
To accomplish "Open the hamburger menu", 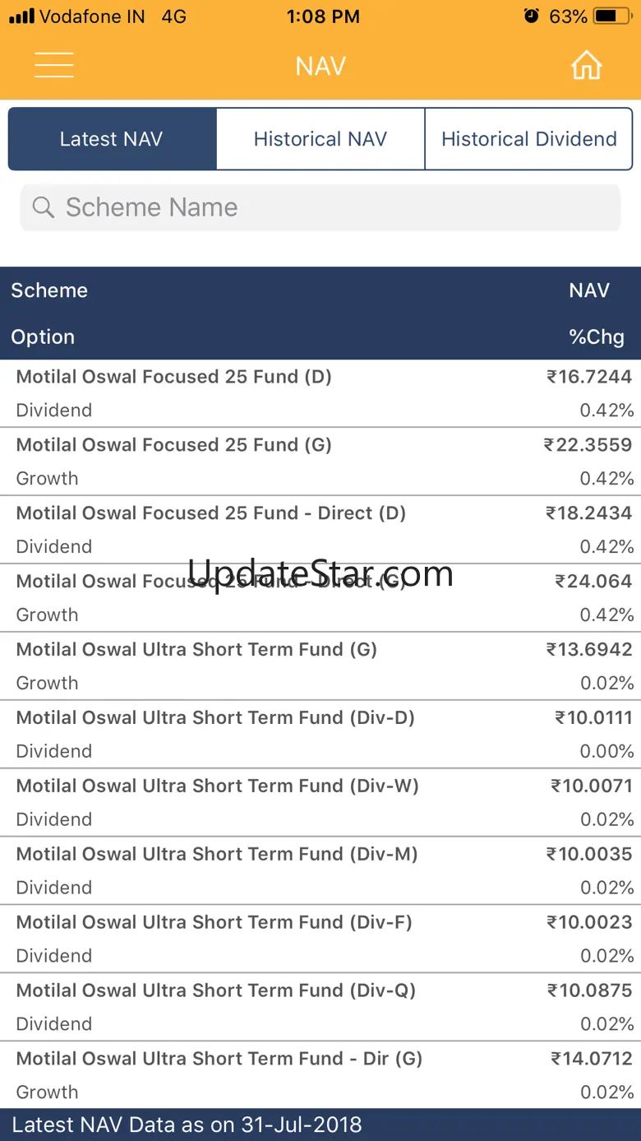I will click(54, 65).
